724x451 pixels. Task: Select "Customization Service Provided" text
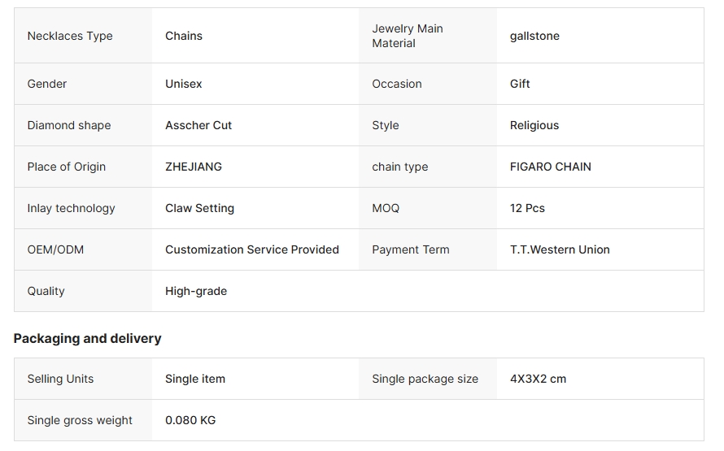252,249
